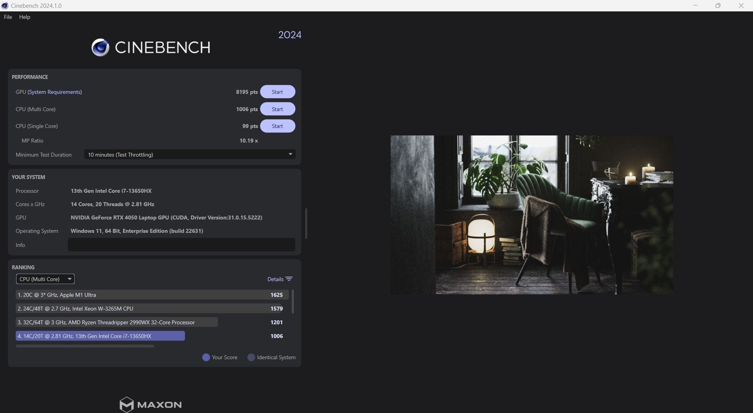Click the NVIDIA GeForce RTX 4050 GPU text
This screenshot has width=753, height=413.
point(166,217)
